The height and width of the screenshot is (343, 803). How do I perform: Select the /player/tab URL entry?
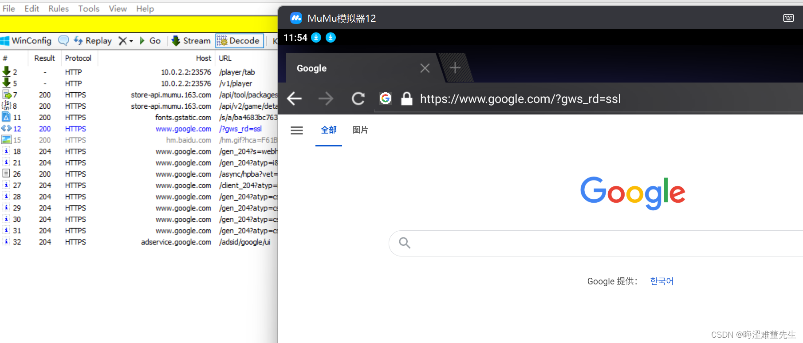[x=237, y=72]
